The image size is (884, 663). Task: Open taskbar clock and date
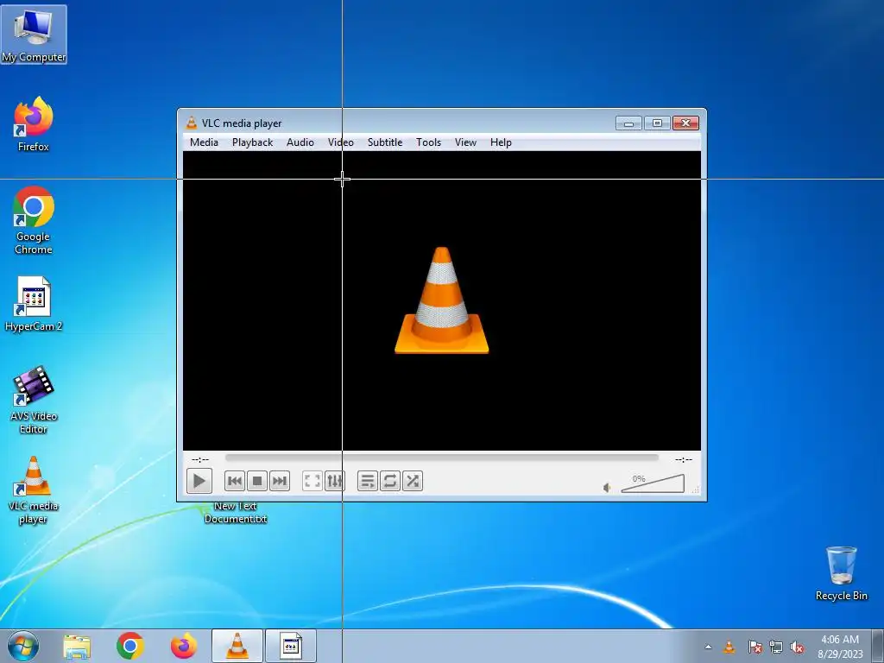coord(840,647)
